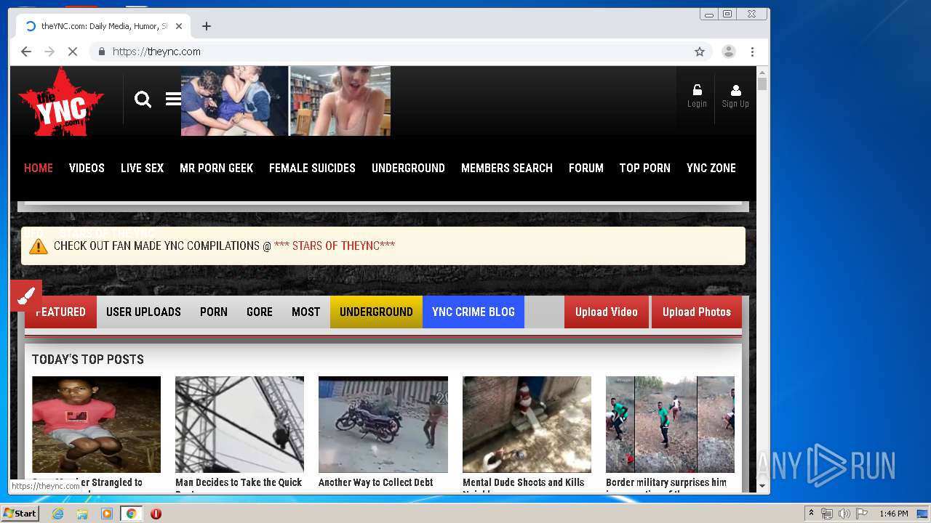Open the FORUM navigation item

[586, 168]
